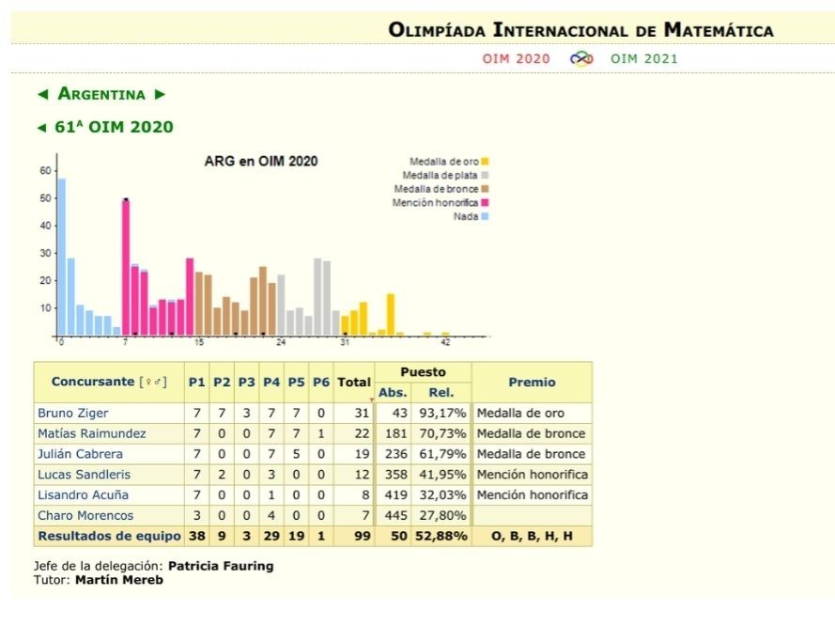Screen dimensions: 835x642
Task: Sort table by P6 column header
Action: click(x=321, y=382)
